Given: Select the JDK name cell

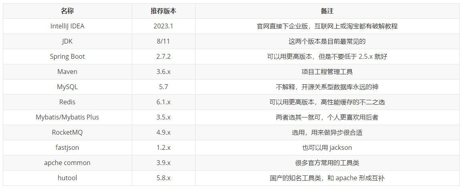Looking at the screenshot, I should click(67, 41).
